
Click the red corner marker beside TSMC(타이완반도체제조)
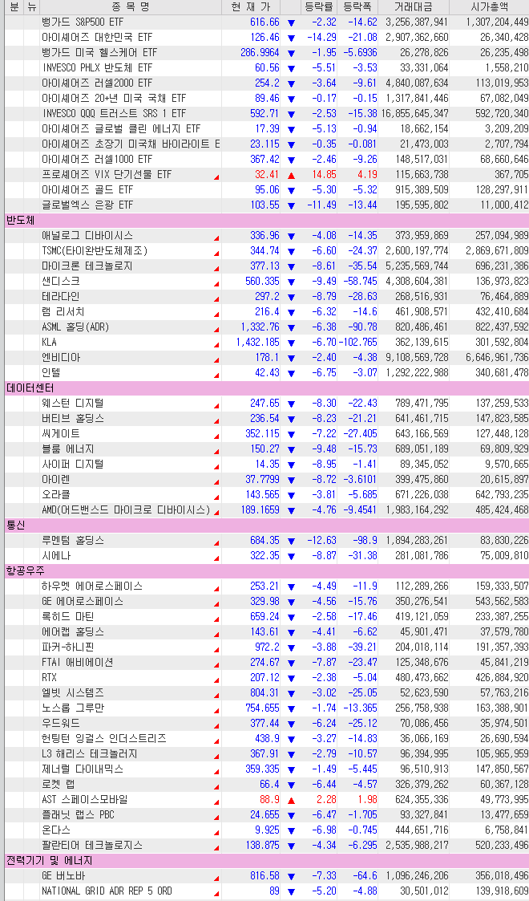(216, 254)
